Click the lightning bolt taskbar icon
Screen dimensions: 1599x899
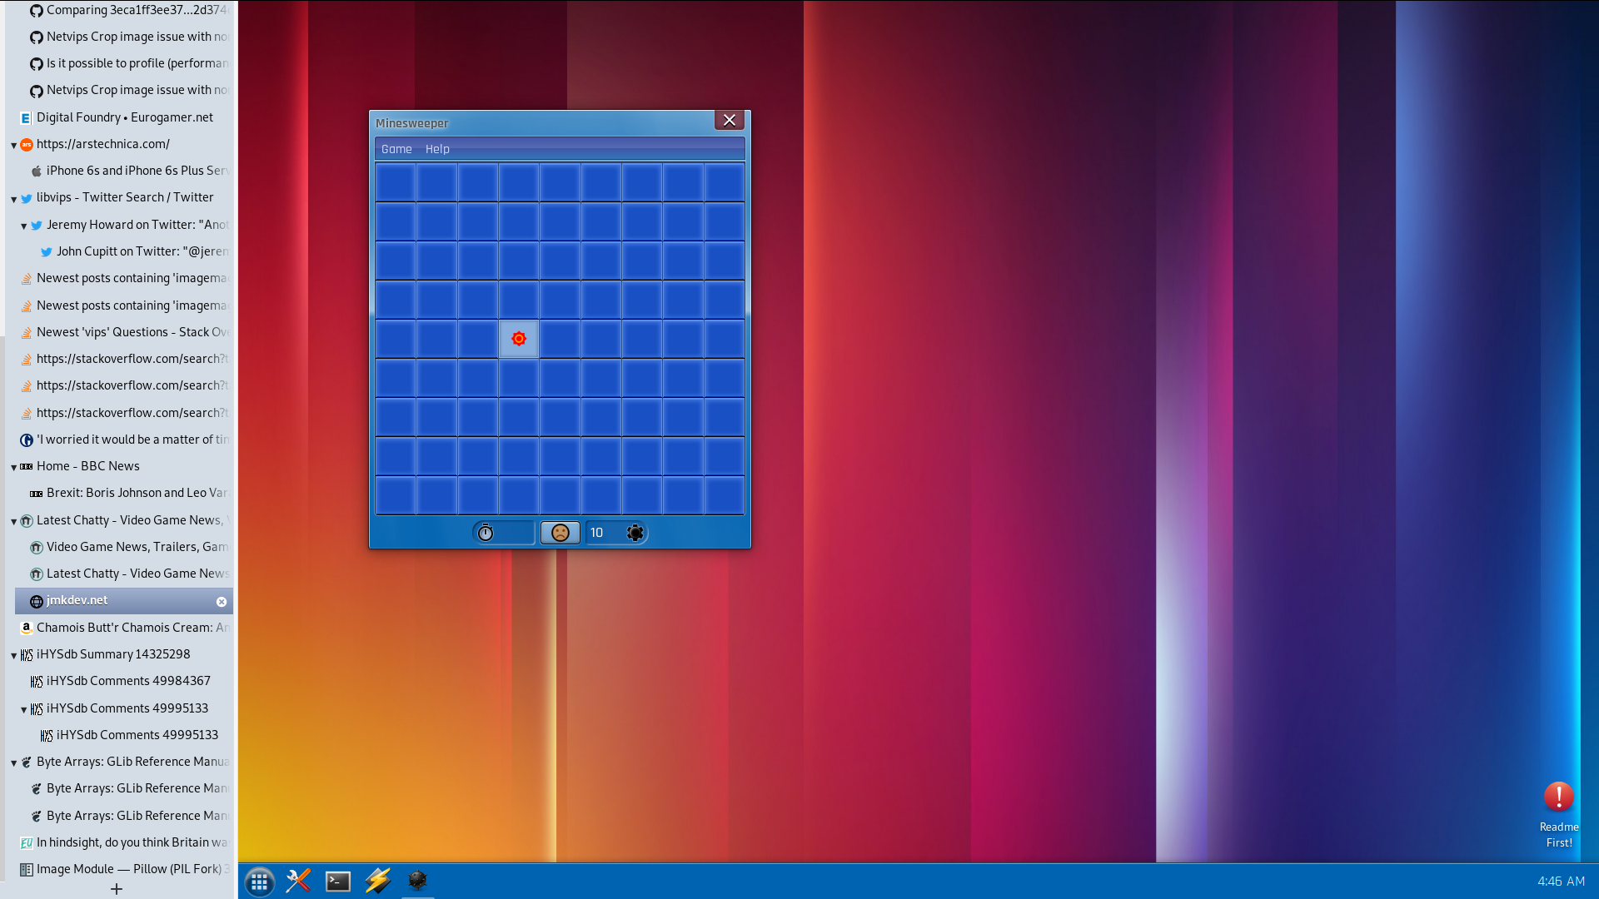click(x=377, y=881)
